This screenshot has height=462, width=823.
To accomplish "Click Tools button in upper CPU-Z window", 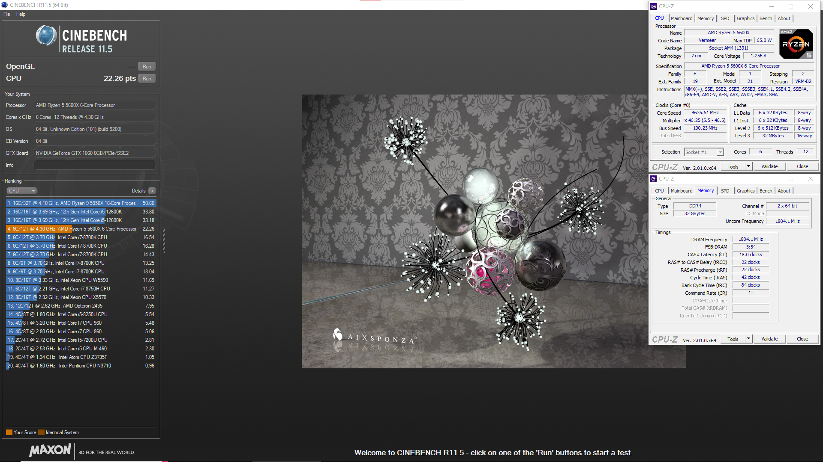I will coord(733,167).
